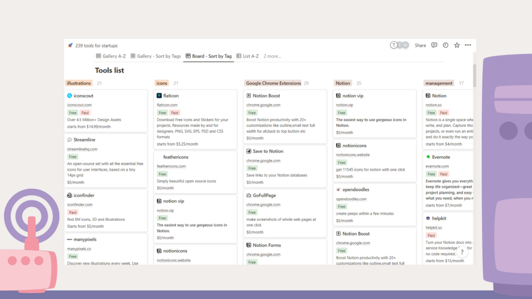Click the Notion icon in management column
The width and height of the screenshot is (532, 299).
click(428, 96)
